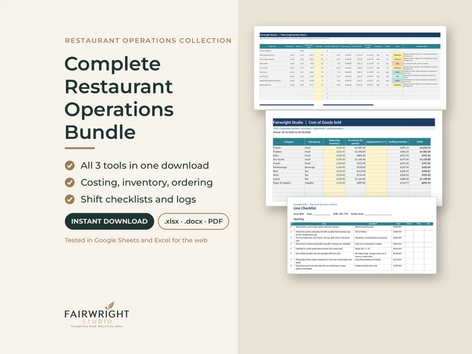Click check icon beside 'All 3 tools in one download'
Screen dimensions: 472x354
[x=69, y=166]
